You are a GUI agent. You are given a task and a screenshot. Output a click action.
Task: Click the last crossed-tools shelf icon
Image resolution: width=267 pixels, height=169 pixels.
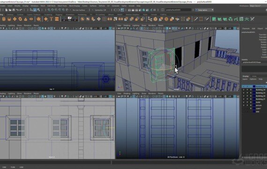tap(252, 19)
